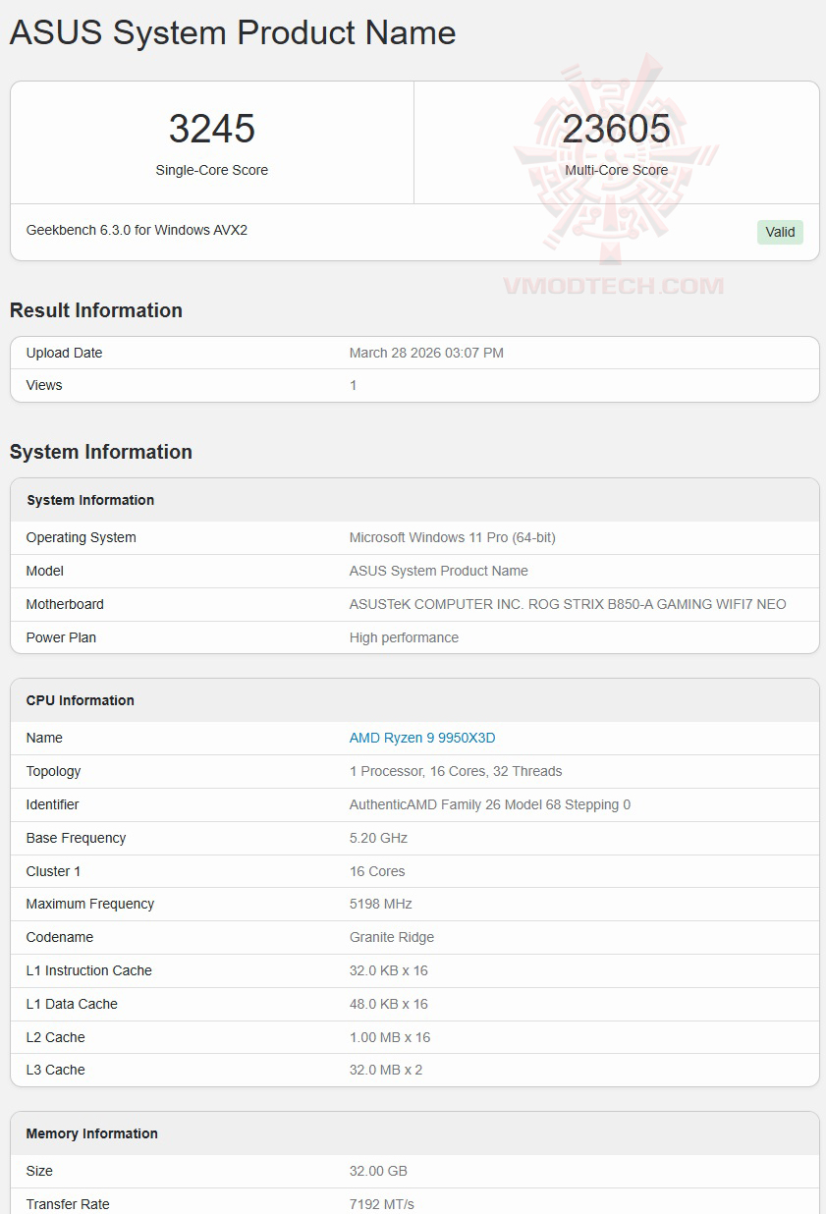This screenshot has height=1214, width=826.
Task: Click the Operating System row label
Action: click(82, 537)
